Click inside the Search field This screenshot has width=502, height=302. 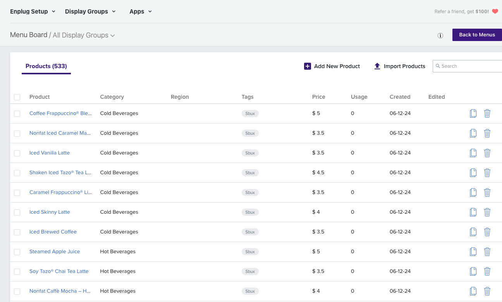[465, 66]
